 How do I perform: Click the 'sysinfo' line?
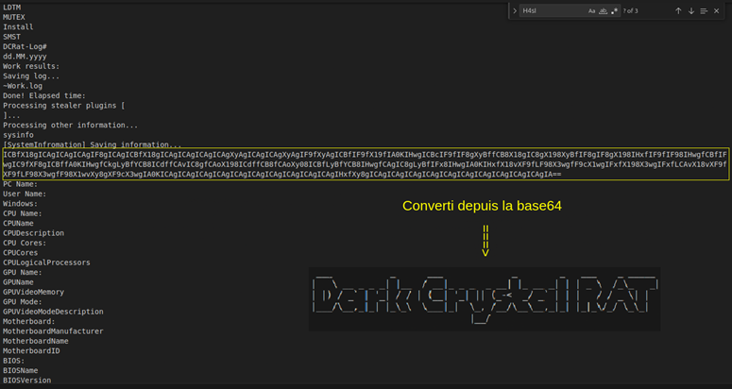click(x=18, y=135)
